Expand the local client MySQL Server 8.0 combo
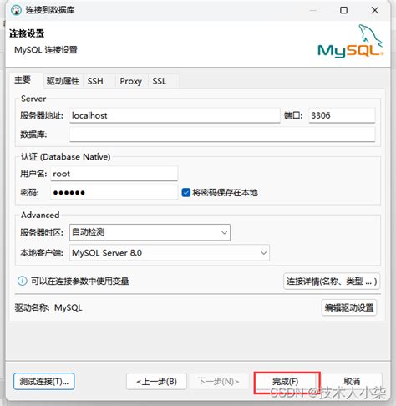Image resolution: width=396 pixels, height=406 pixels. (170, 253)
